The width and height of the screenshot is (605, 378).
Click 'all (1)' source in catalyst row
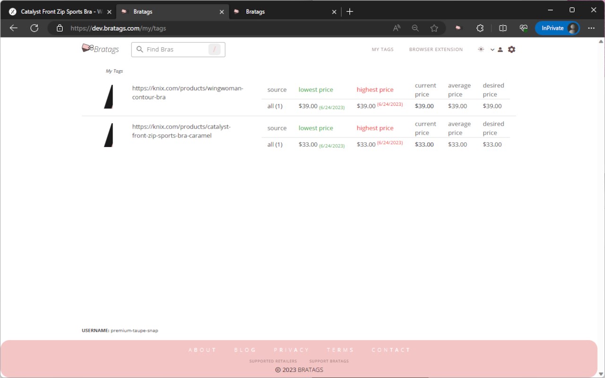275,145
